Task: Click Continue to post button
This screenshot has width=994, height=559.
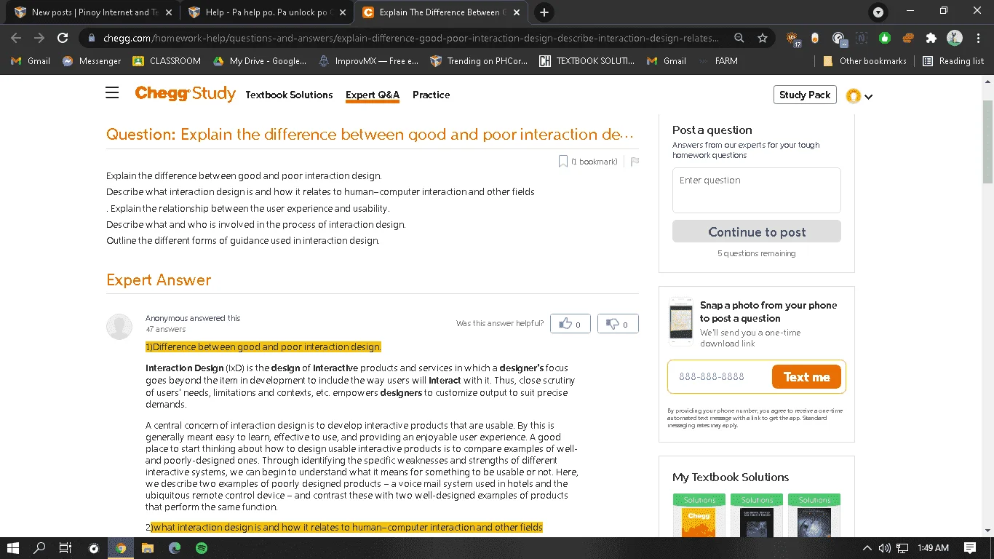Action: pos(757,231)
